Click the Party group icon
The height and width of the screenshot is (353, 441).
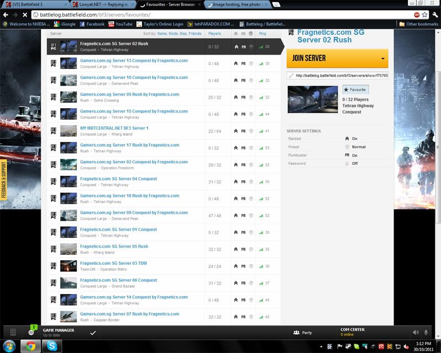297,333
